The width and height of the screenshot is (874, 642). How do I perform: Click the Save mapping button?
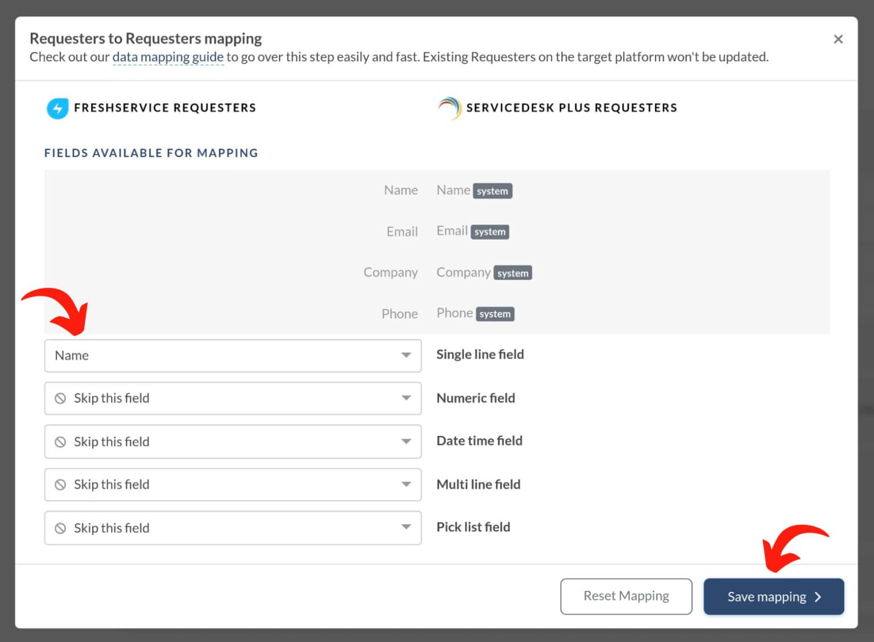pos(767,596)
